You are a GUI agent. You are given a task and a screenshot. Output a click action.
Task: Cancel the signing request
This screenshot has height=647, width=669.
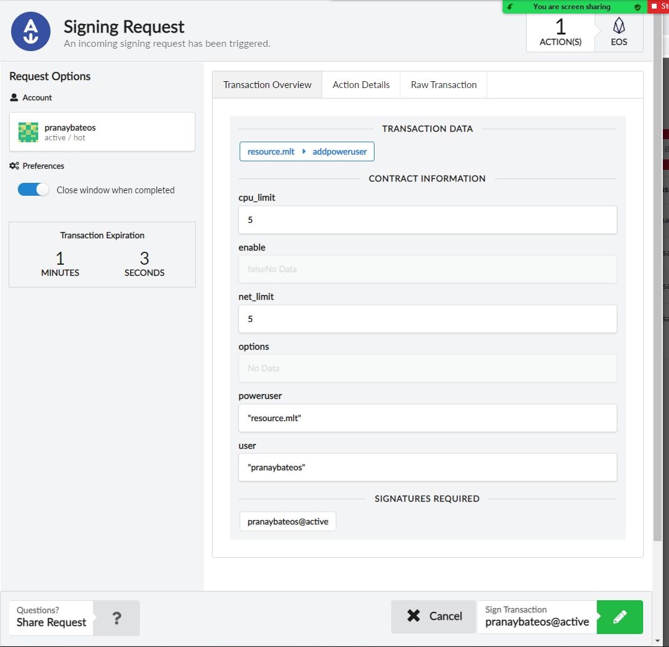(x=434, y=617)
